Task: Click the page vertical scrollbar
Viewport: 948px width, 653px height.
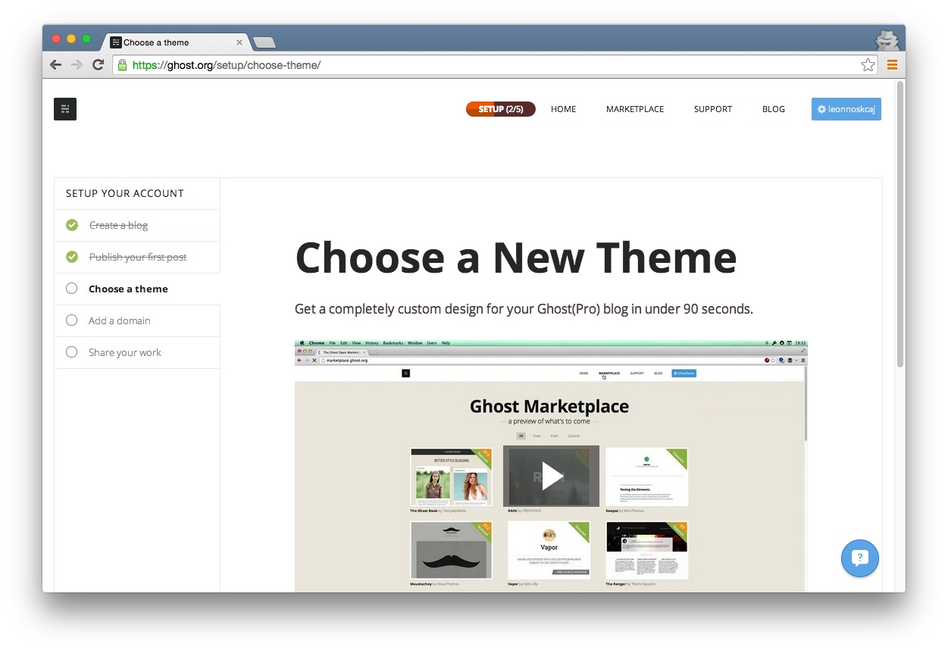Action: tap(900, 225)
